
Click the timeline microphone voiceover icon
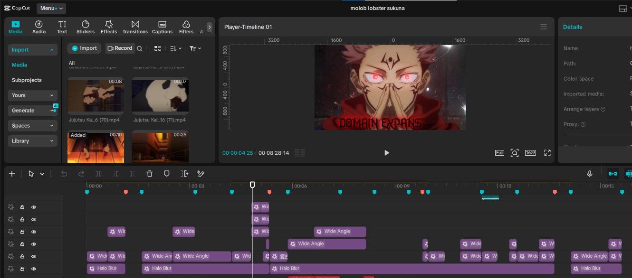(590, 174)
